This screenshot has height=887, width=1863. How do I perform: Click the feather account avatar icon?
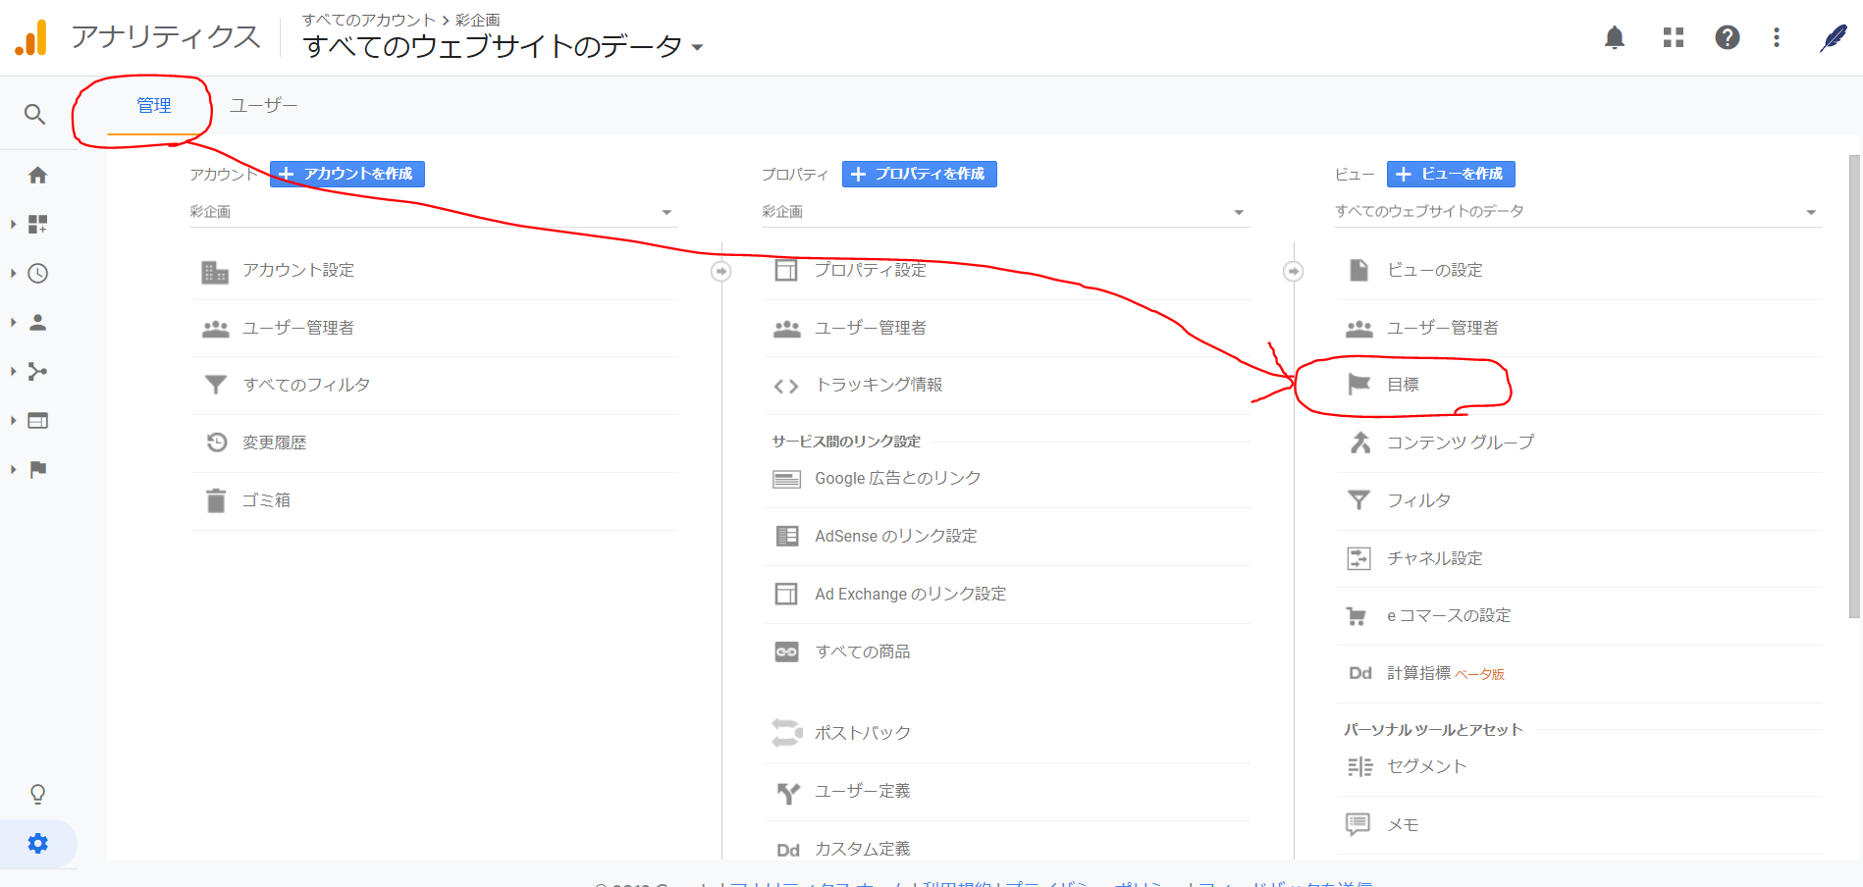tap(1833, 37)
